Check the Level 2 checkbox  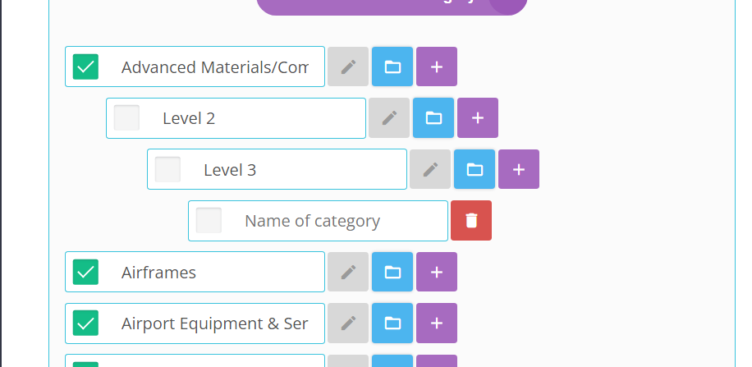pyautogui.click(x=126, y=118)
